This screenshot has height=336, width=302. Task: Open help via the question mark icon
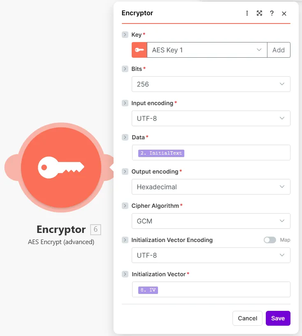tap(272, 13)
